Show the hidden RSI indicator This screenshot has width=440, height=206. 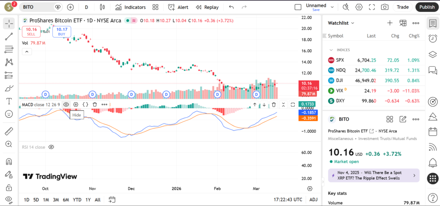(51, 147)
